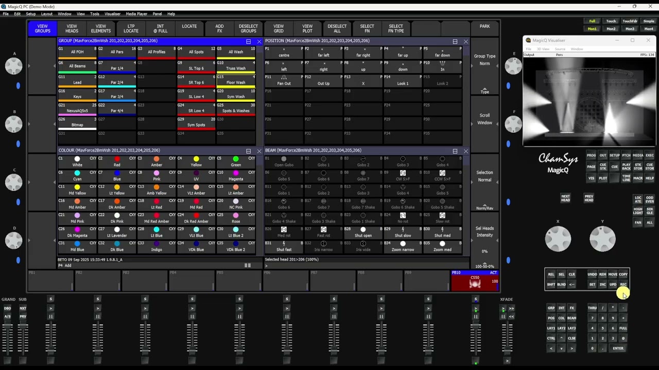Select the B14 Gobo 4 triangle palette
659x370 pixels.
coord(403,190)
